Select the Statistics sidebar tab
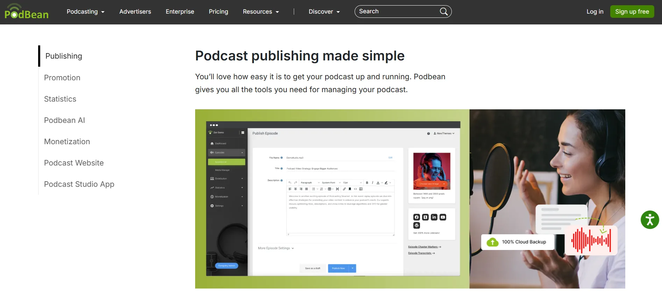The width and height of the screenshot is (662, 302). tap(60, 99)
